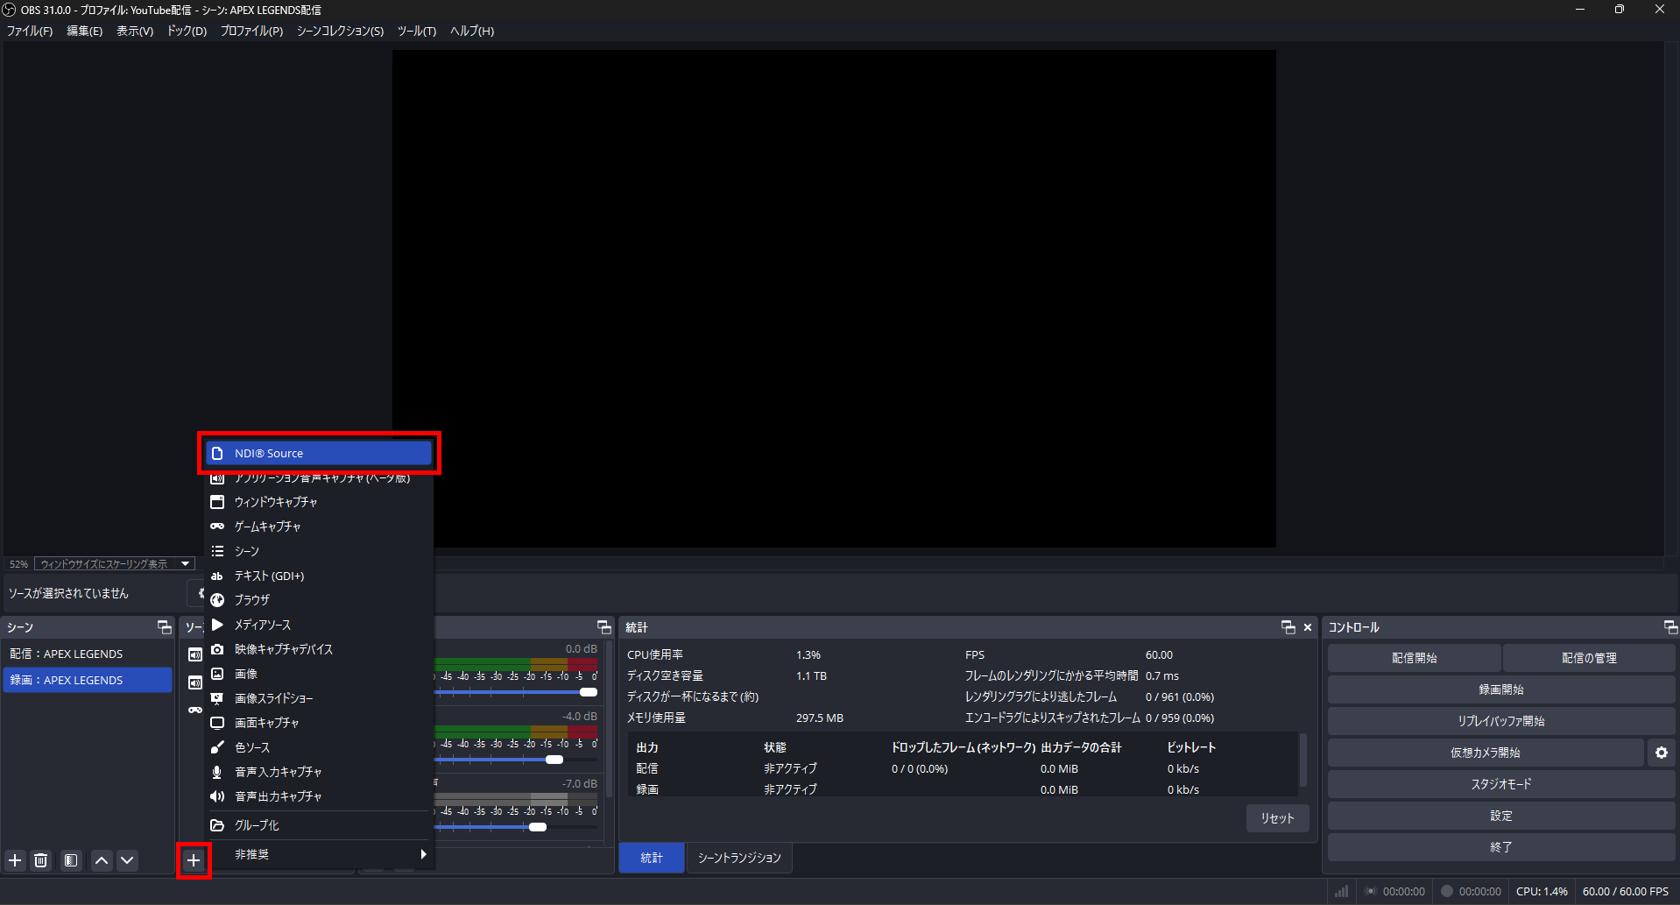Click the network signal status icon
This screenshot has width=1680, height=905.
tap(1341, 891)
